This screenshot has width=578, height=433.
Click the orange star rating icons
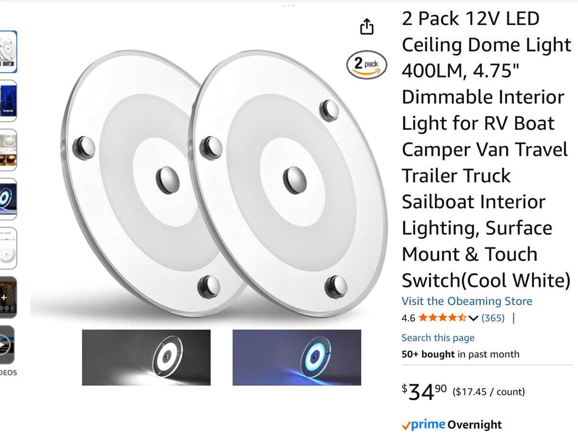[442, 318]
